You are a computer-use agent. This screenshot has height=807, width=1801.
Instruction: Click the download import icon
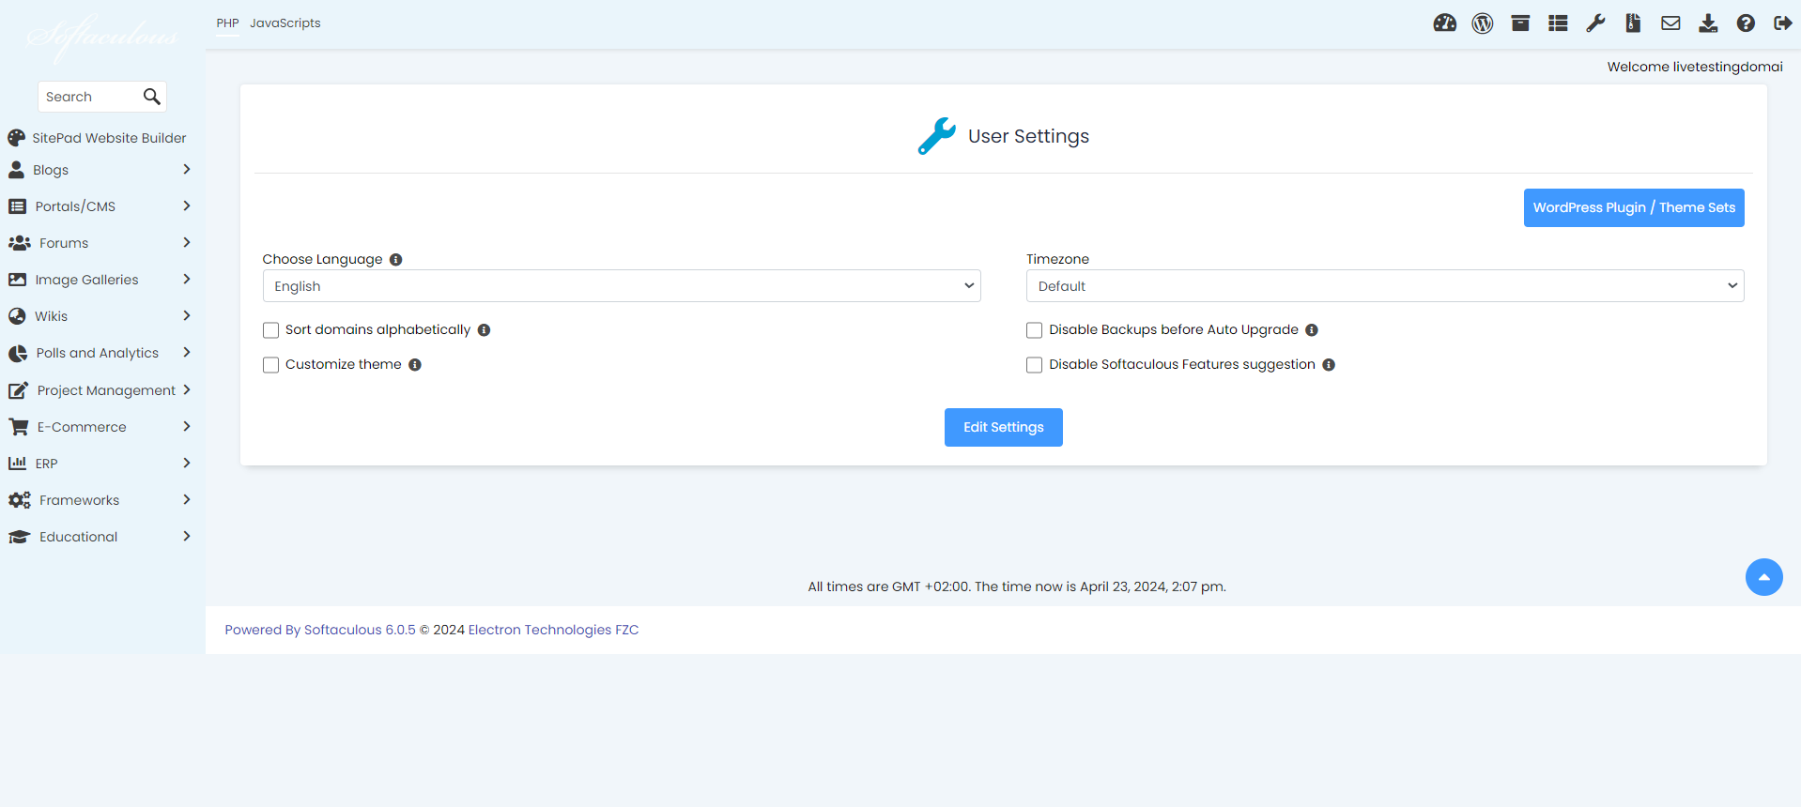pos(1708,23)
